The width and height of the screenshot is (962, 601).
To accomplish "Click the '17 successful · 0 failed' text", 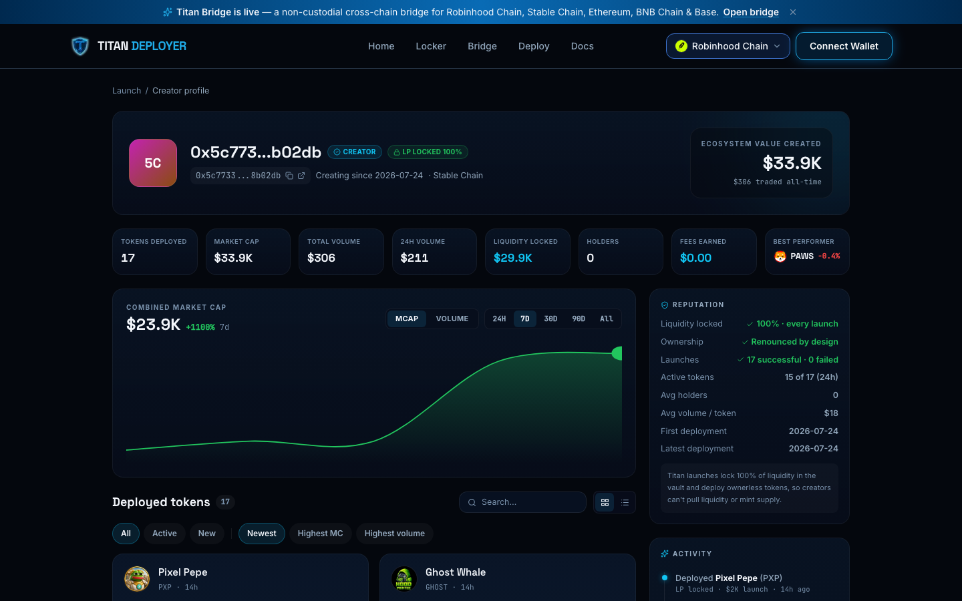I will coord(792,359).
